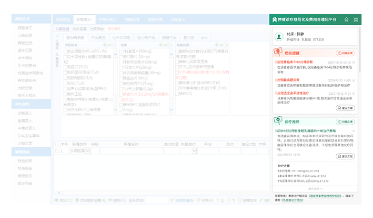Check the drug item labeled (50mg)
The width and height of the screenshot is (373, 218).
(x=121, y=52)
